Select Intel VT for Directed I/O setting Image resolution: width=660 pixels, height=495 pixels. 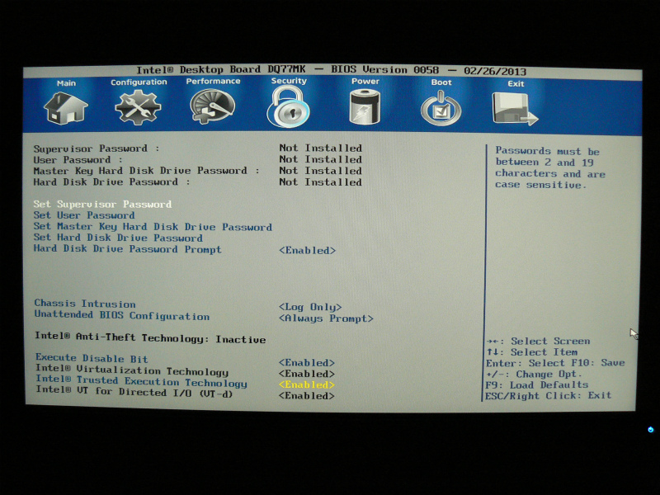tap(134, 392)
